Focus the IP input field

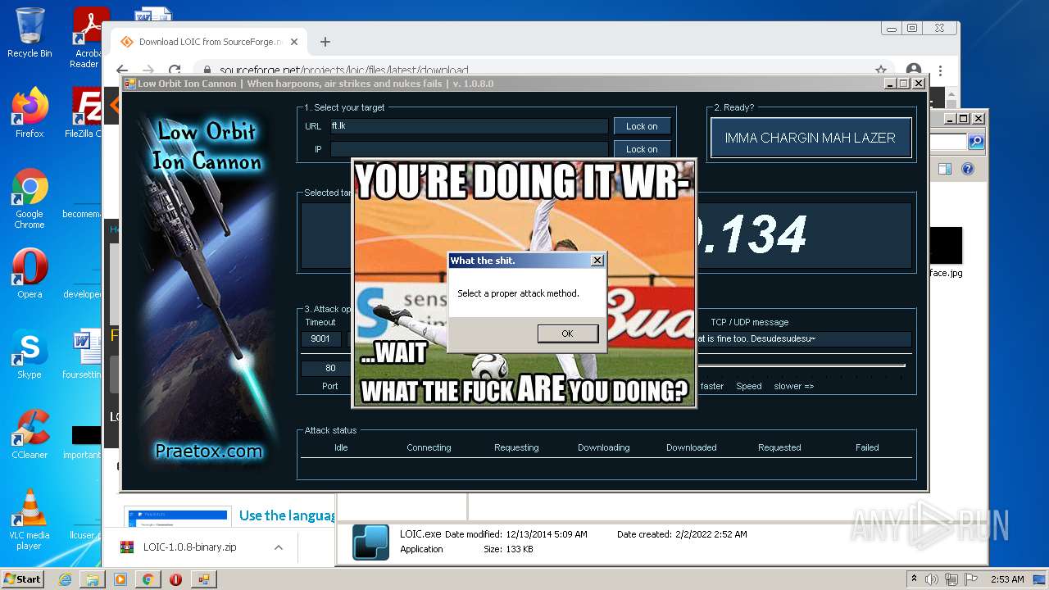469,149
